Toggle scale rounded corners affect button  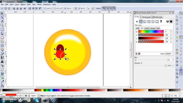coord(107,8)
